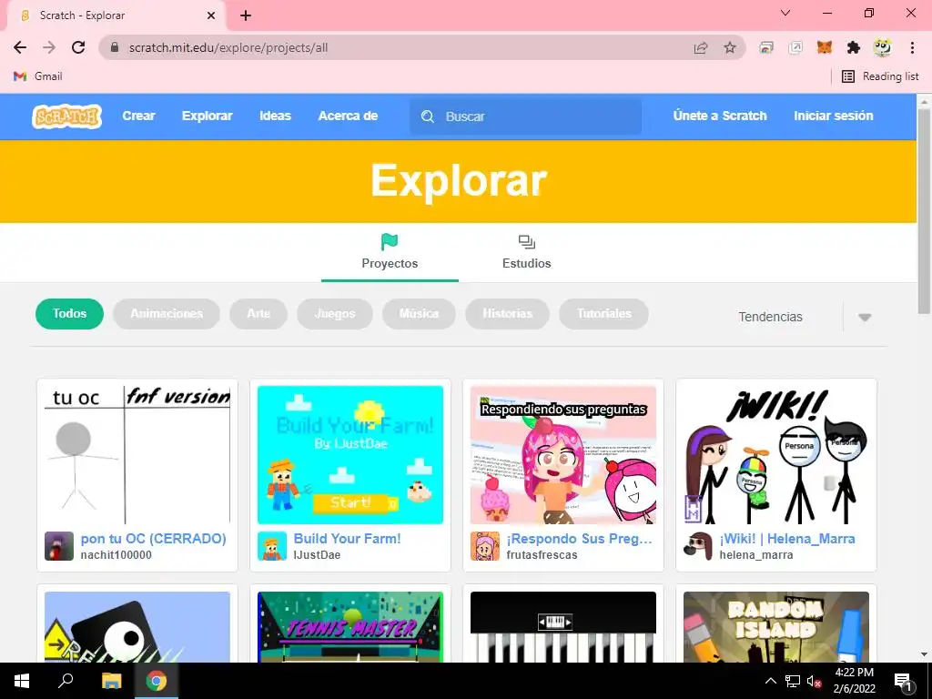Image resolution: width=932 pixels, height=699 pixels.
Task: Click the Scratch logo in the navbar
Action: click(66, 116)
